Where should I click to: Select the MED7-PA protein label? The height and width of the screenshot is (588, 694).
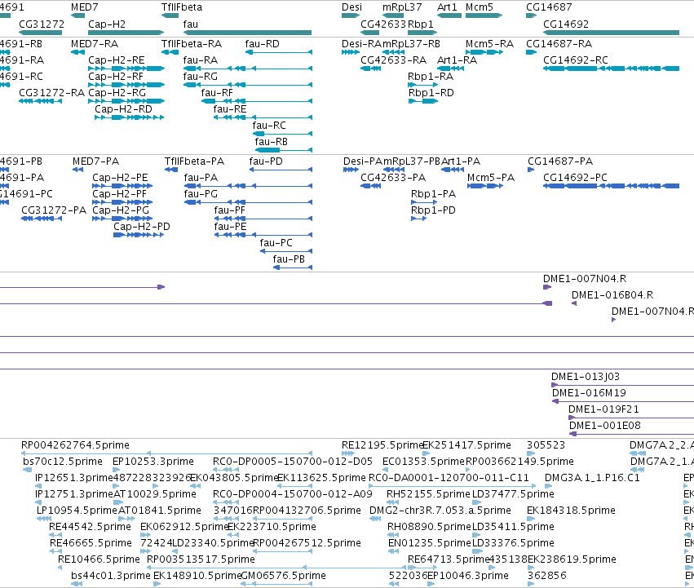tap(95, 161)
